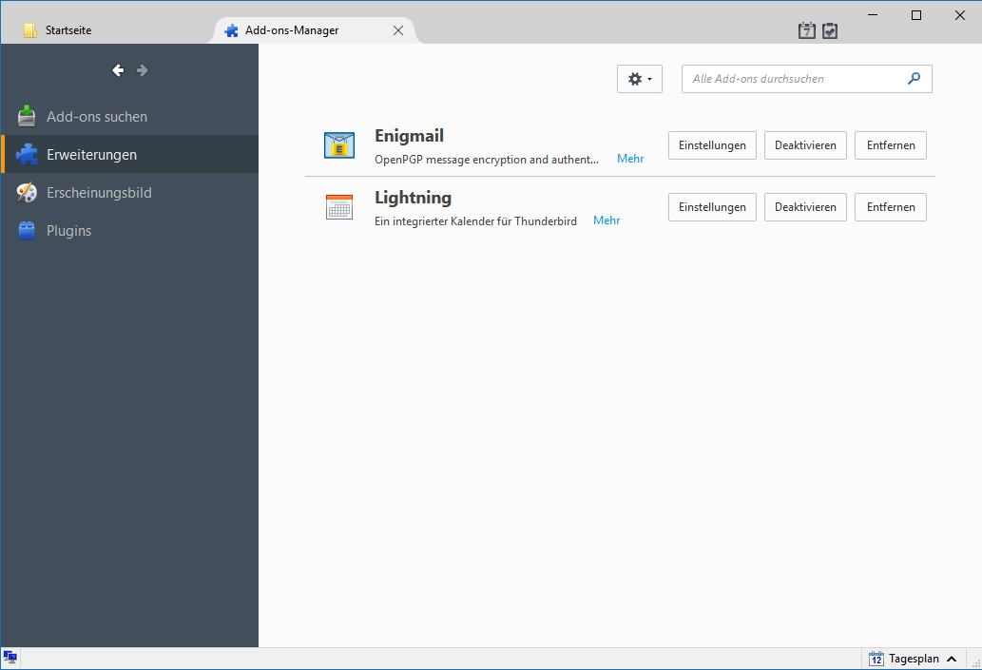
Task: Close the Add-ons-Manager tab
Action: click(x=398, y=30)
